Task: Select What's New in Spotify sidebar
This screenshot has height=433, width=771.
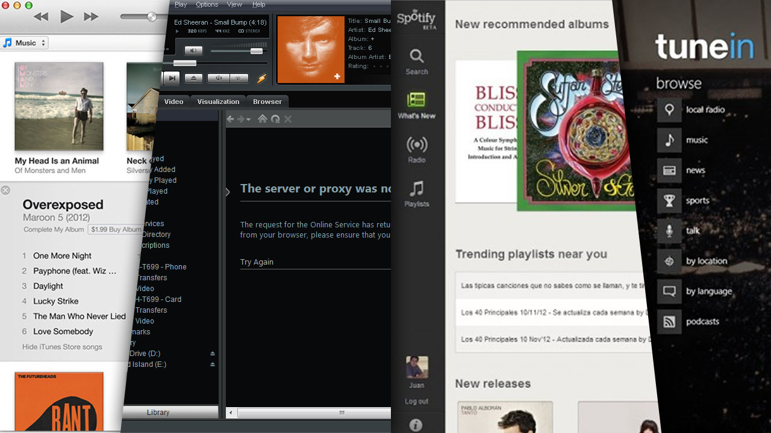Action: (x=416, y=105)
